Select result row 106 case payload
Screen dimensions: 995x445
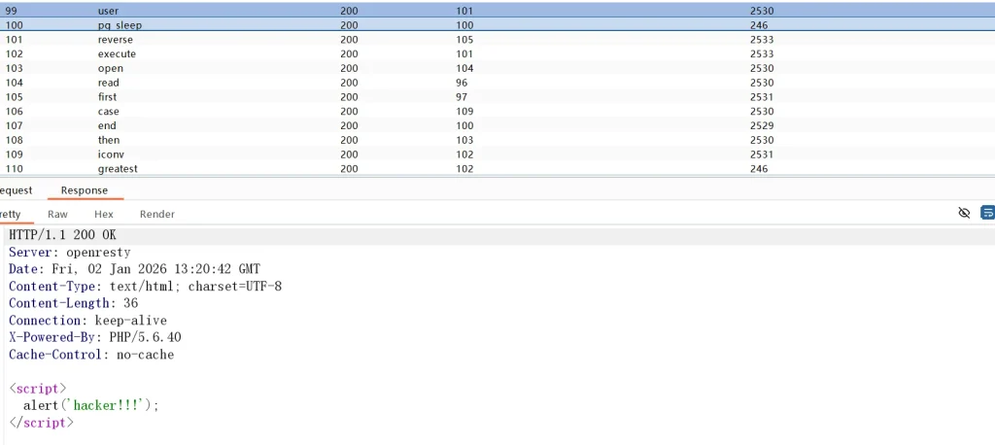pos(108,112)
